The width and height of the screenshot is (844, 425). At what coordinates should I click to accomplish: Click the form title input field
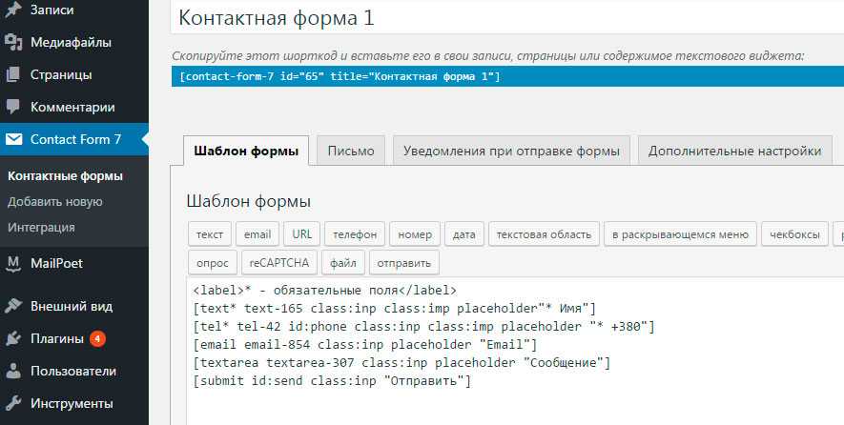pyautogui.click(x=505, y=19)
